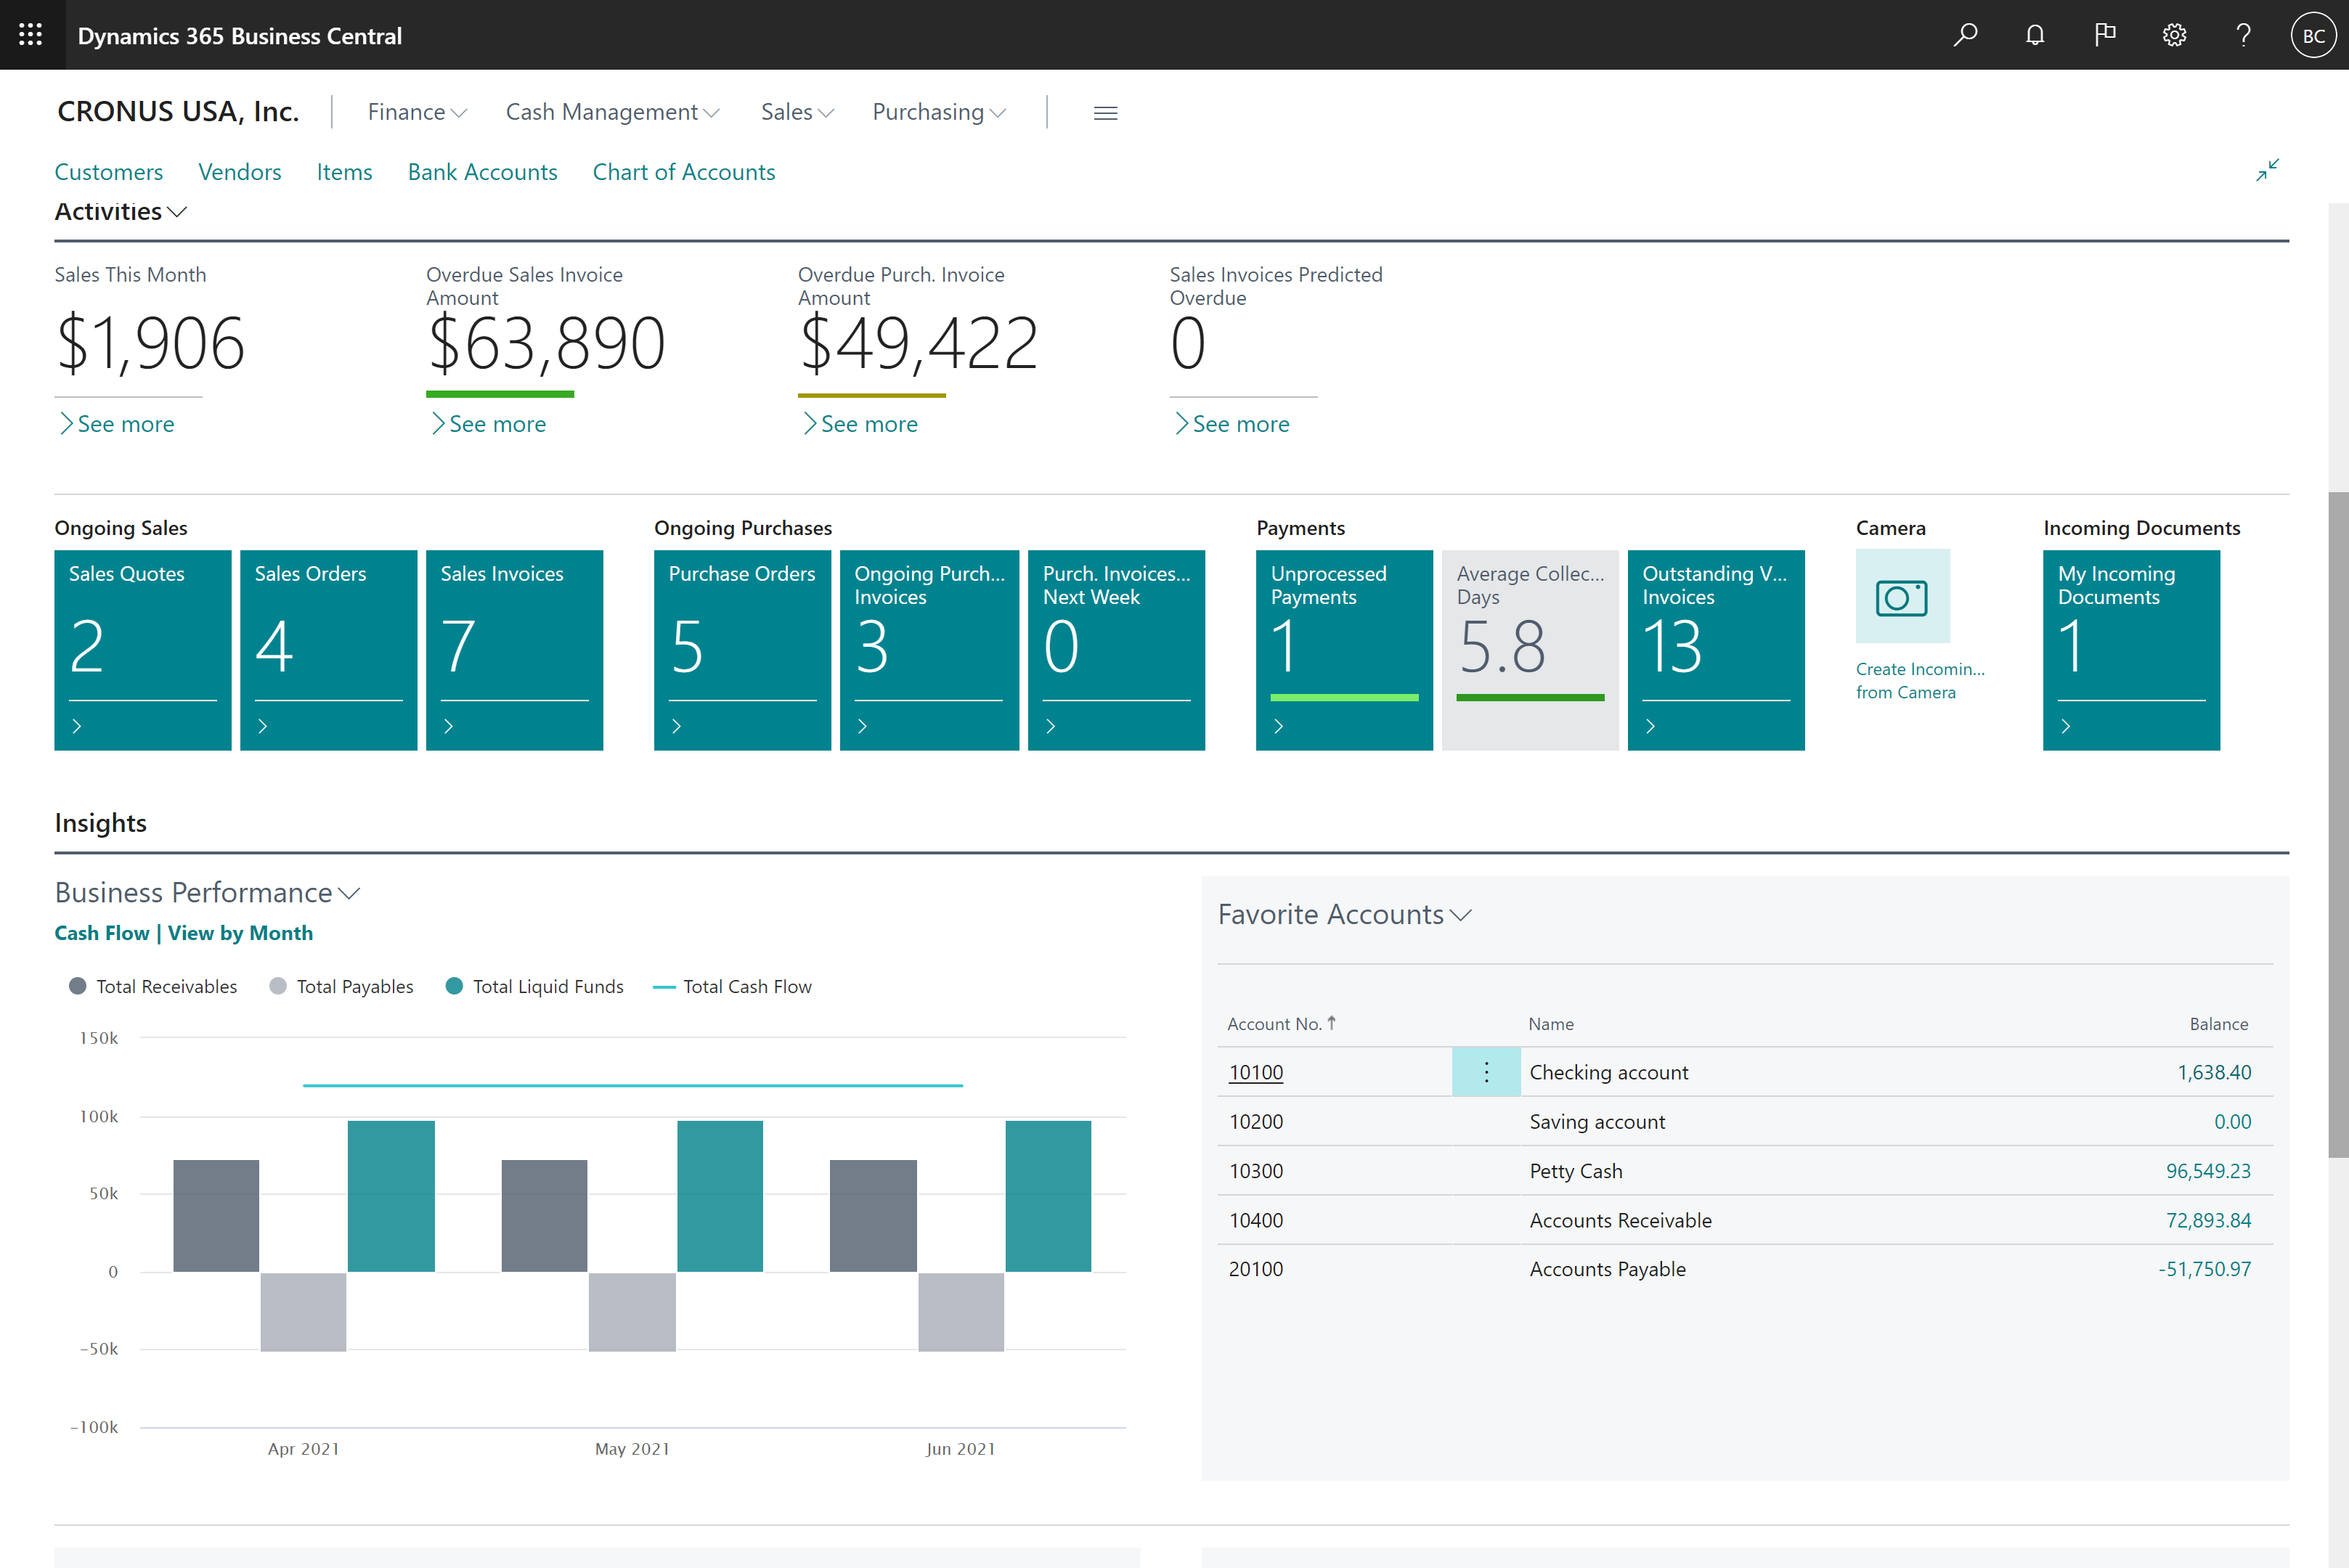This screenshot has width=2349, height=1568.
Task: Navigate to Chart of Accounts
Action: 684,172
